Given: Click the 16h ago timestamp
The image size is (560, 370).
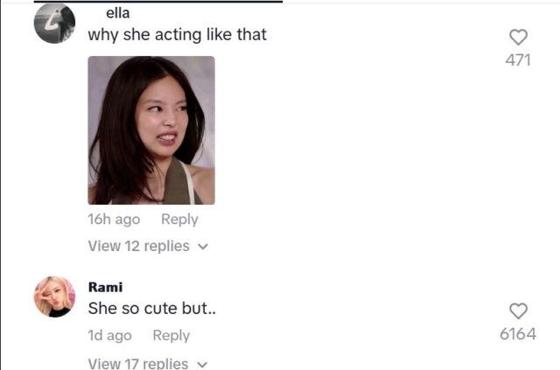Looking at the screenshot, I should coord(114,220).
